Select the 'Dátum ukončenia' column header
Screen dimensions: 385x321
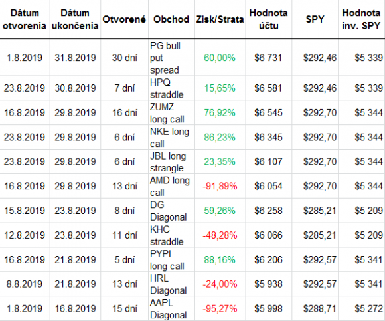click(x=75, y=19)
